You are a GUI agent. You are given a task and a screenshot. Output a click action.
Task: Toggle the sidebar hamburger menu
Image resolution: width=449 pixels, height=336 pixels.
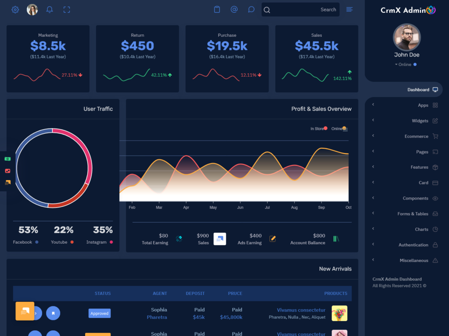[349, 10]
